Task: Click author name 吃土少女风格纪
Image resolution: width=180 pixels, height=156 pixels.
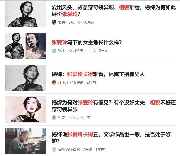Action: pos(71,51)
